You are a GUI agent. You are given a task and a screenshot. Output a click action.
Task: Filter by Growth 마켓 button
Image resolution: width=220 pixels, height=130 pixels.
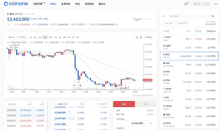[x=182, y=23]
